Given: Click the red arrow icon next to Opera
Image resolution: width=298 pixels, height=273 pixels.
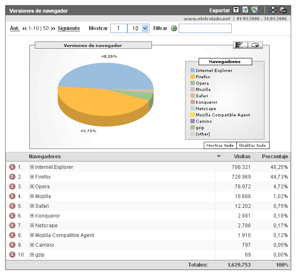Looking at the screenshot, I should (x=12, y=187).
